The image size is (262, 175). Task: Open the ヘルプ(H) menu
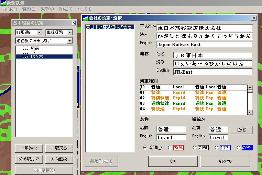tap(84, 9)
